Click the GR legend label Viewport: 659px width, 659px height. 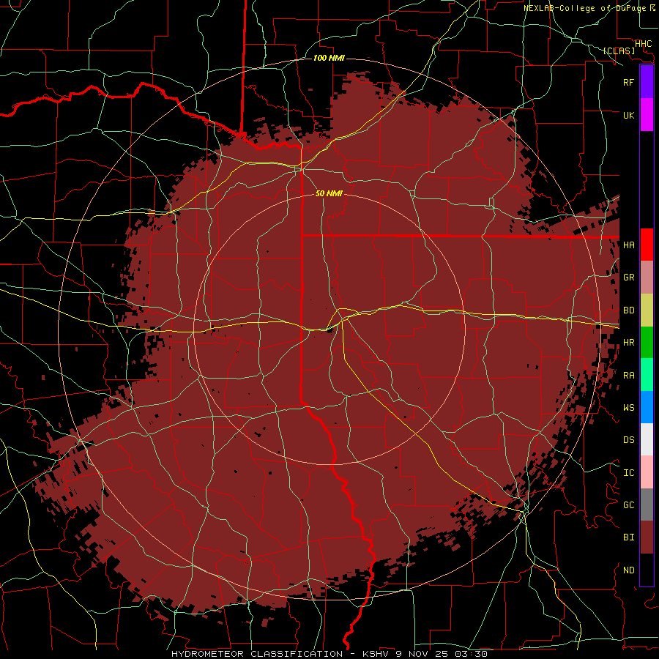[x=629, y=278]
